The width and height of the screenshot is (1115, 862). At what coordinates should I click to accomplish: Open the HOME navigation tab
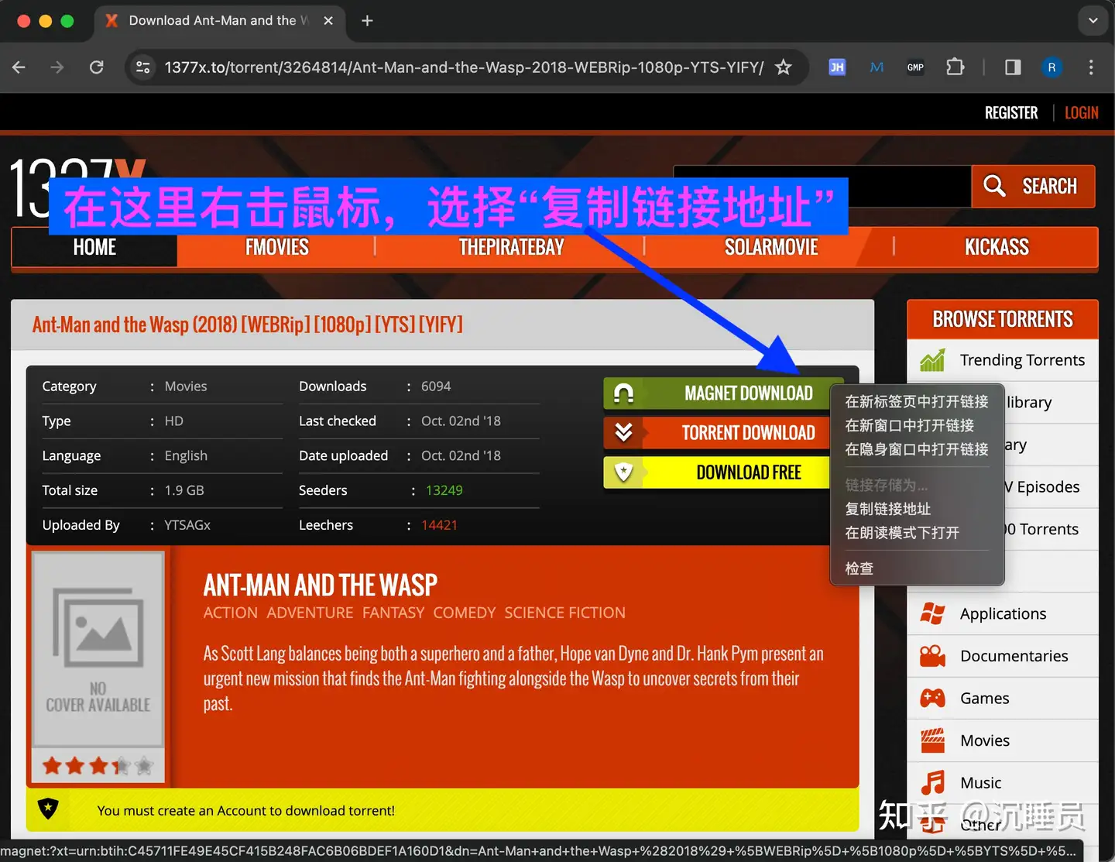94,247
